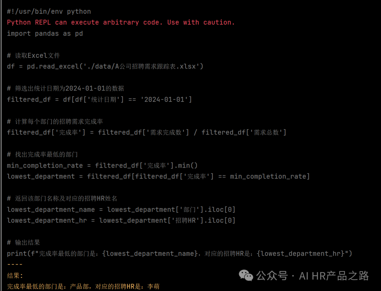This screenshot has width=381, height=291.
Task: Click the import pandas as pd line
Action: [45, 33]
